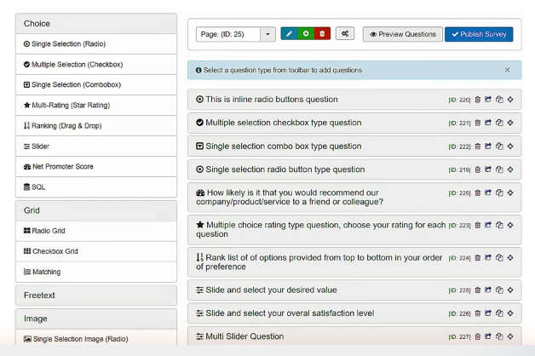This screenshot has height=356, width=535.
Task: Copy the inline radio buttons question
Action: pos(499,100)
